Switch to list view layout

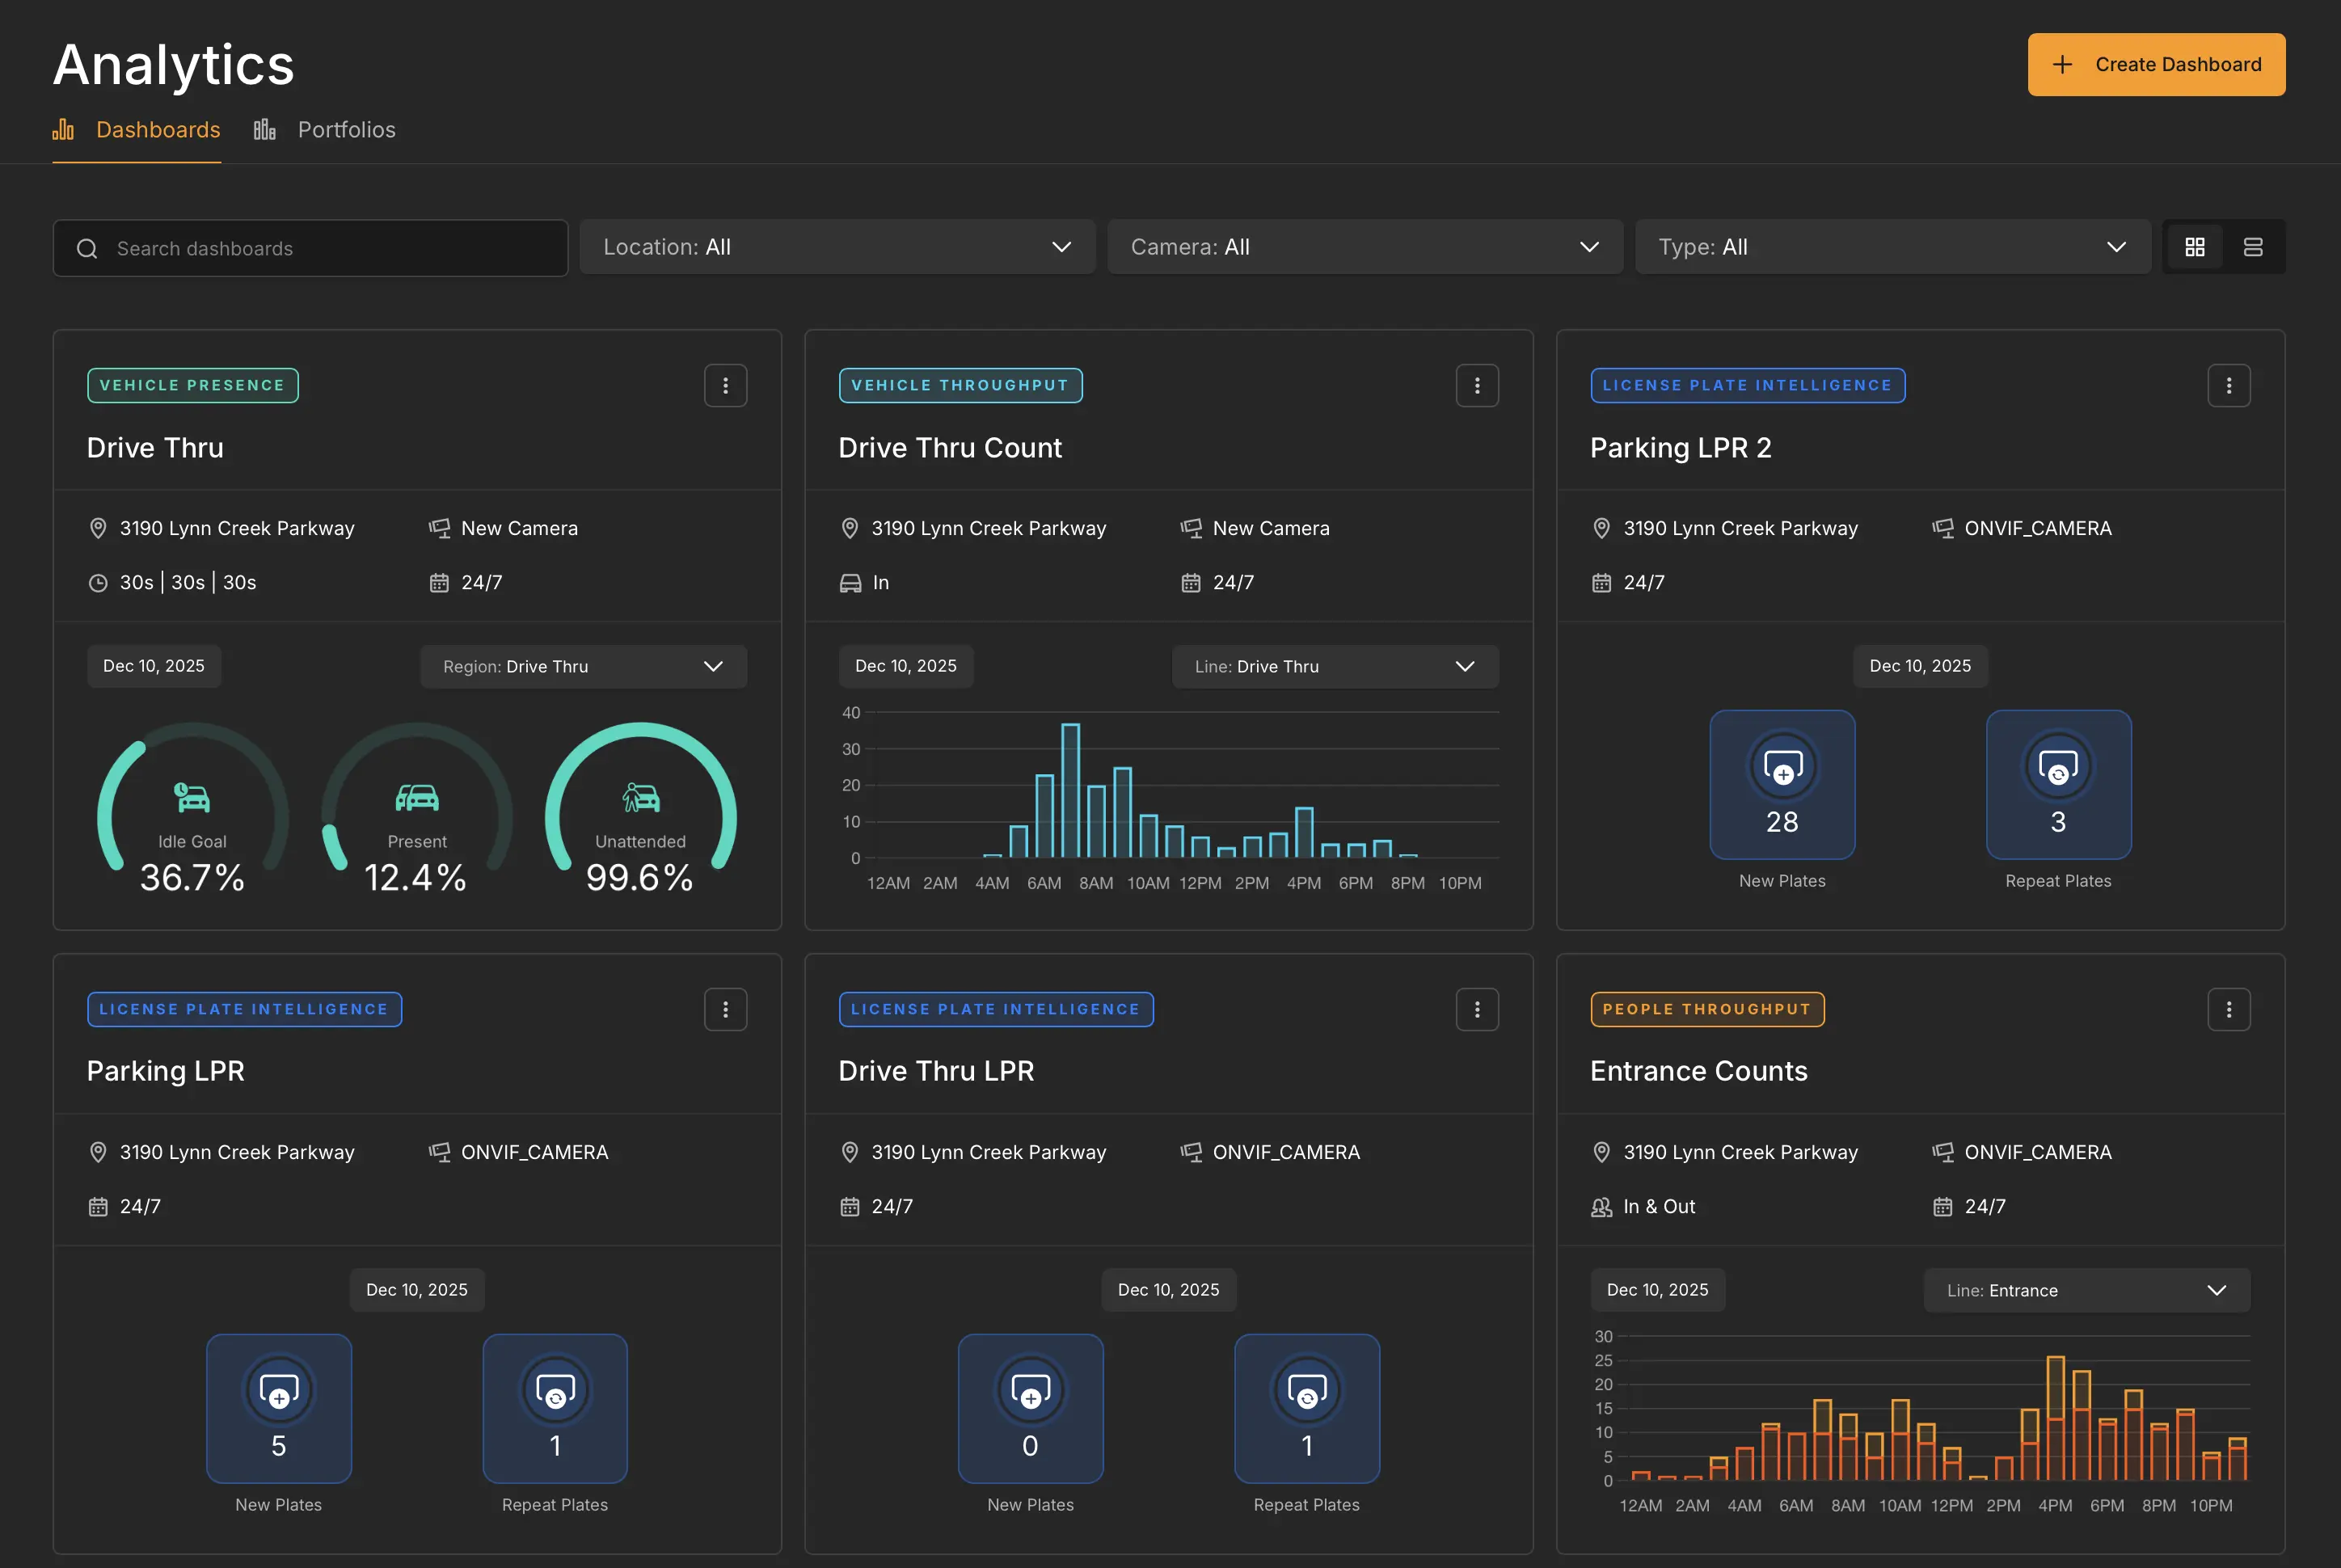tap(2254, 246)
